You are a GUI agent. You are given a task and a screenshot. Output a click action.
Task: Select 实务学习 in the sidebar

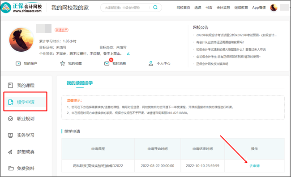pos(26,135)
